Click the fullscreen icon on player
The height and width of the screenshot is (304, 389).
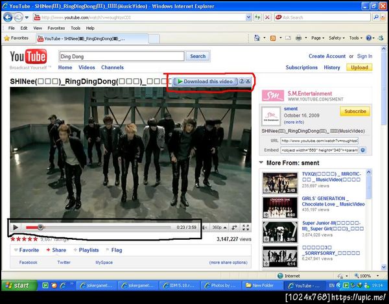click(x=246, y=228)
